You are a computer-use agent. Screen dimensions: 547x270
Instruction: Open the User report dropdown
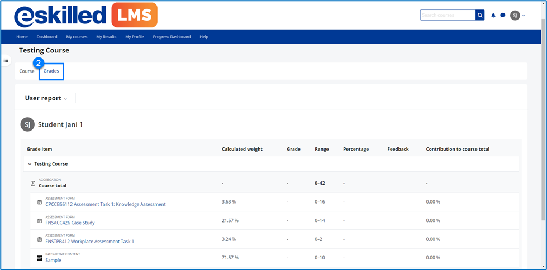click(46, 98)
